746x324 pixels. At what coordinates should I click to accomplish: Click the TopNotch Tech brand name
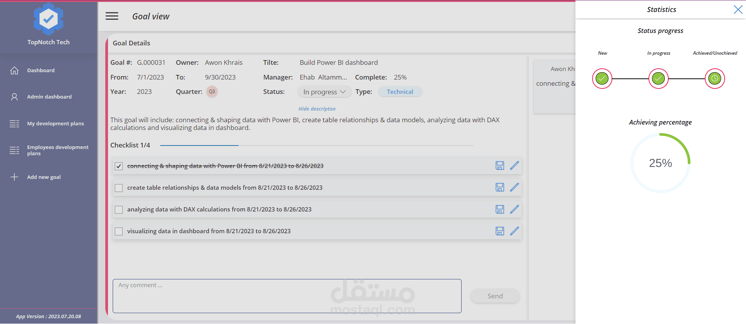pos(49,42)
